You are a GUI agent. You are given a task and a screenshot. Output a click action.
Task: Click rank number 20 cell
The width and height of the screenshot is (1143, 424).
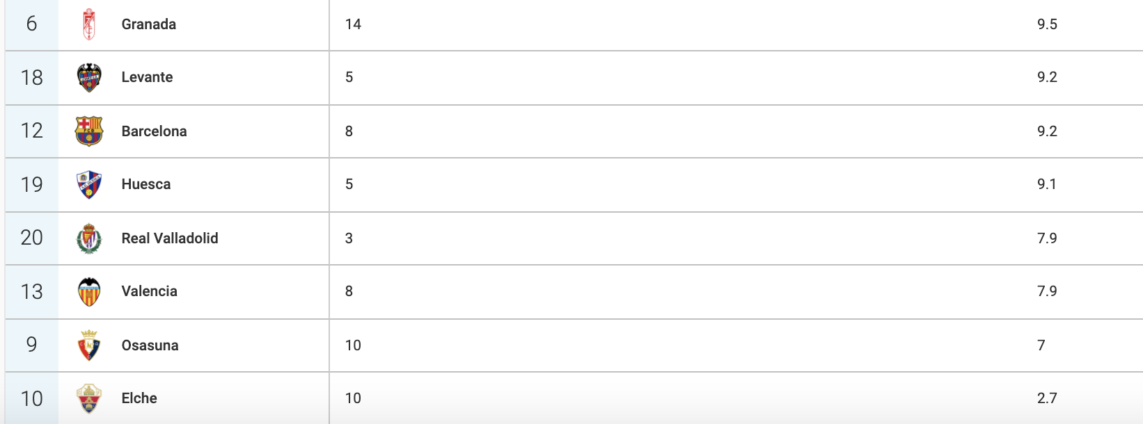(x=31, y=238)
